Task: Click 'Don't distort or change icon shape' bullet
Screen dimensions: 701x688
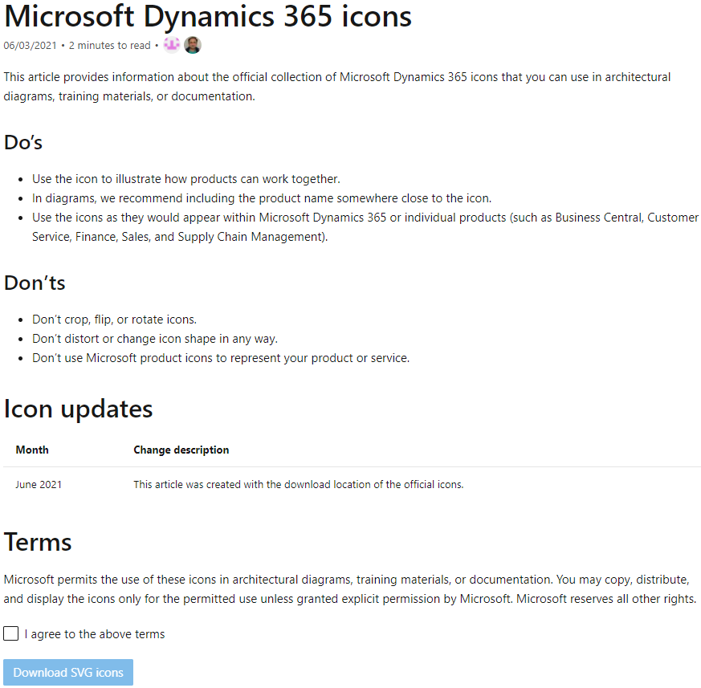Action: (155, 339)
